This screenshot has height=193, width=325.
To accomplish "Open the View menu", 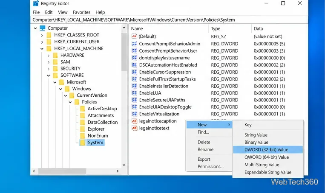I will tap(63, 12).
